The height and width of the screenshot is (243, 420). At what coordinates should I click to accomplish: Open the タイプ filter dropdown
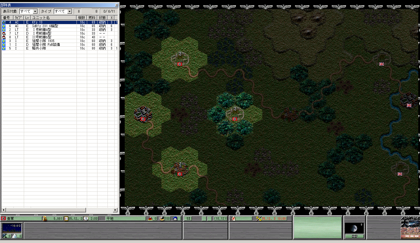(x=69, y=11)
